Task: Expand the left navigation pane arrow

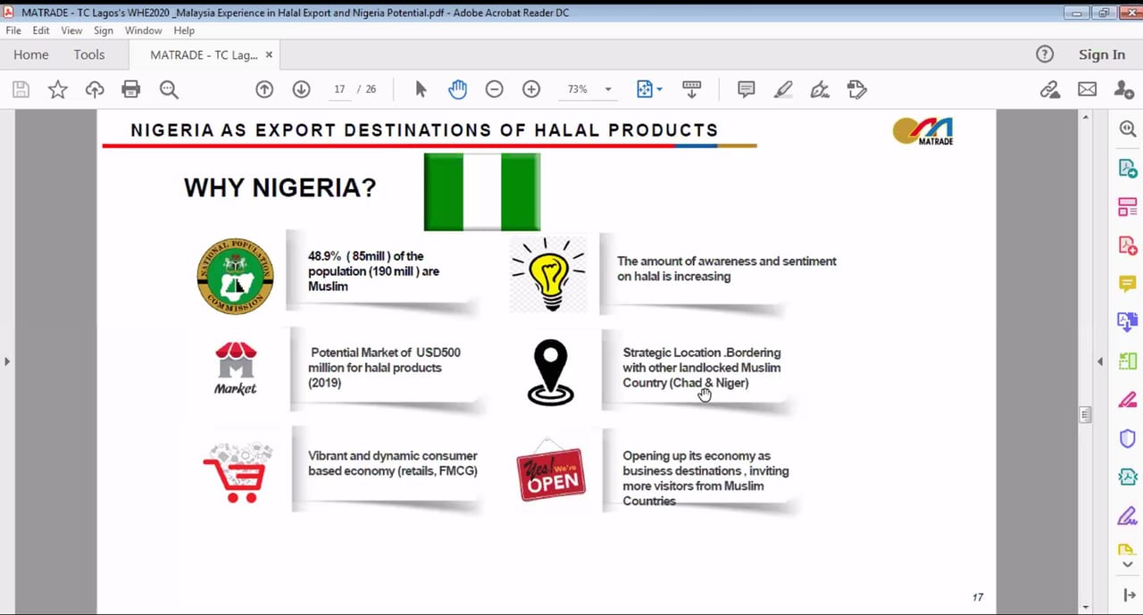Action: pos(7,362)
